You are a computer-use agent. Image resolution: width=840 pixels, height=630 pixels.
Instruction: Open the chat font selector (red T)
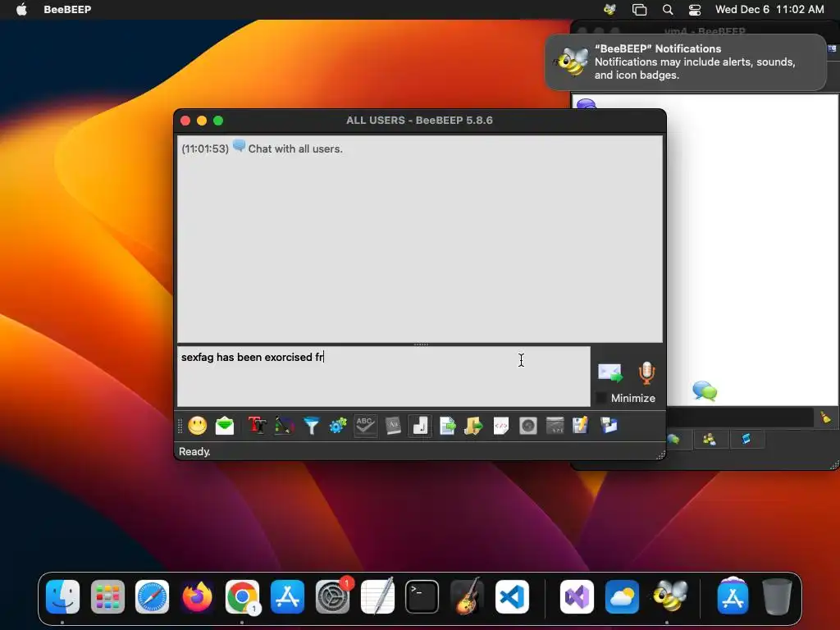click(x=257, y=426)
